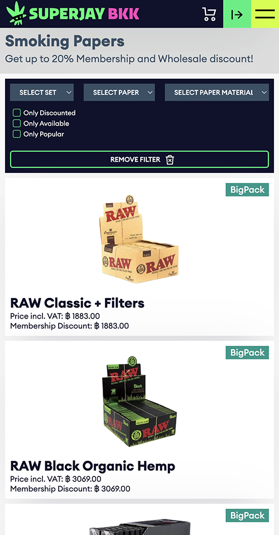Click the BigPack badge on the third product
The width and height of the screenshot is (279, 535).
[247, 515]
